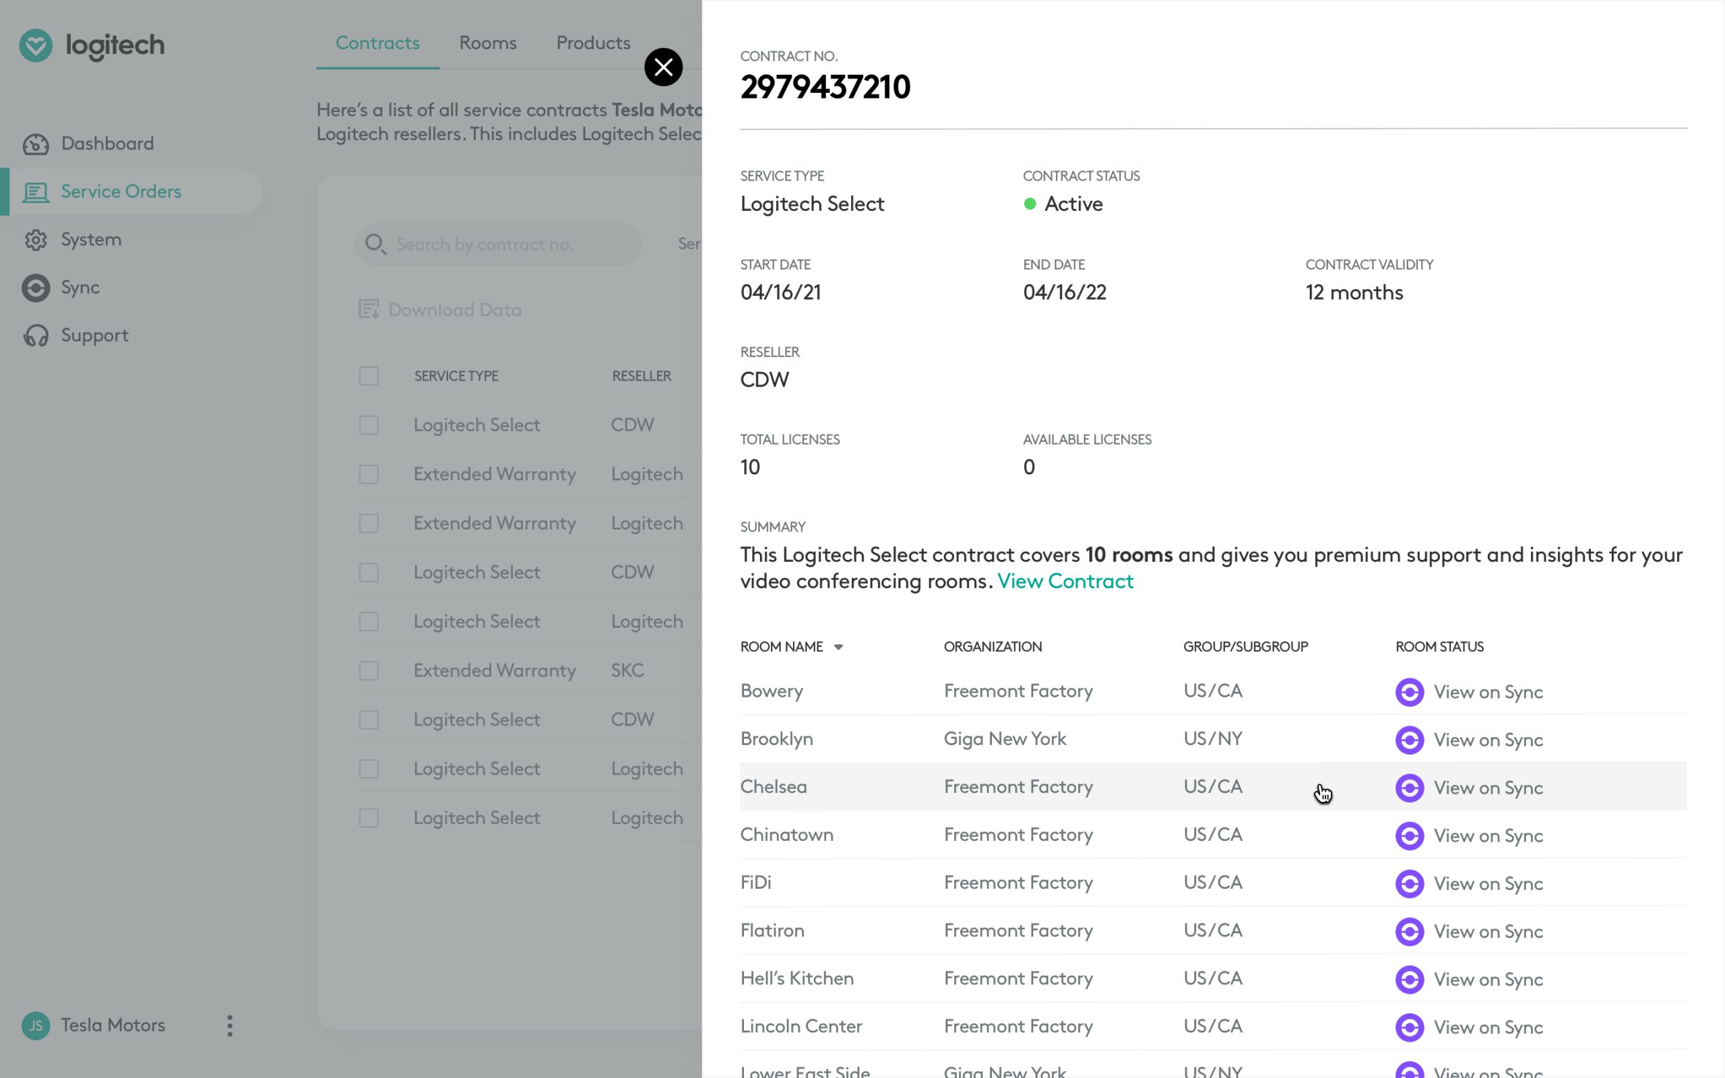1725x1078 pixels.
Task: Switch to the Products tab
Action: point(593,42)
